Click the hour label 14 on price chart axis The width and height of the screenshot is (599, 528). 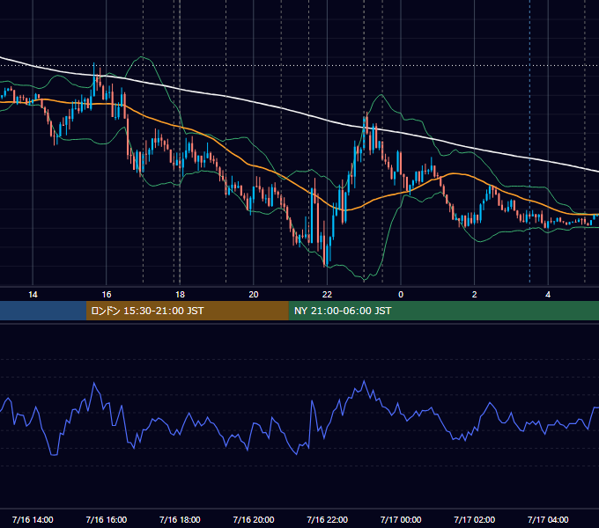33,295
